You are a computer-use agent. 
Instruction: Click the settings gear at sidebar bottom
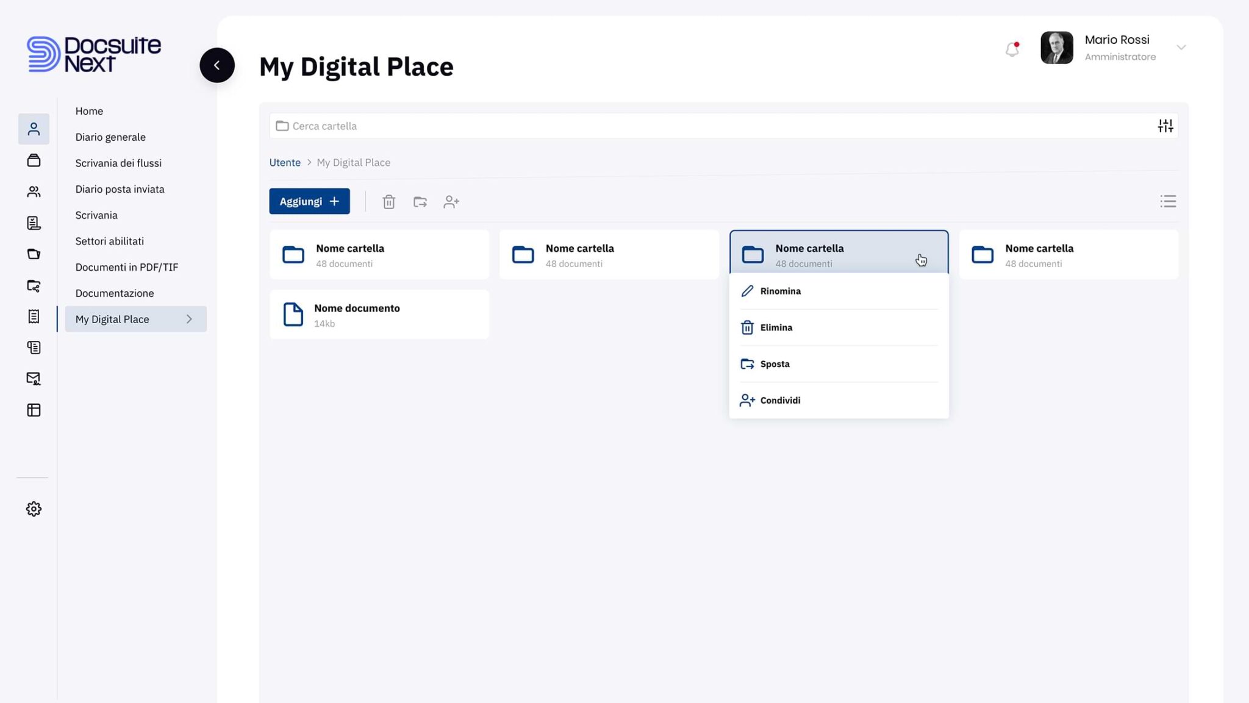pos(34,509)
